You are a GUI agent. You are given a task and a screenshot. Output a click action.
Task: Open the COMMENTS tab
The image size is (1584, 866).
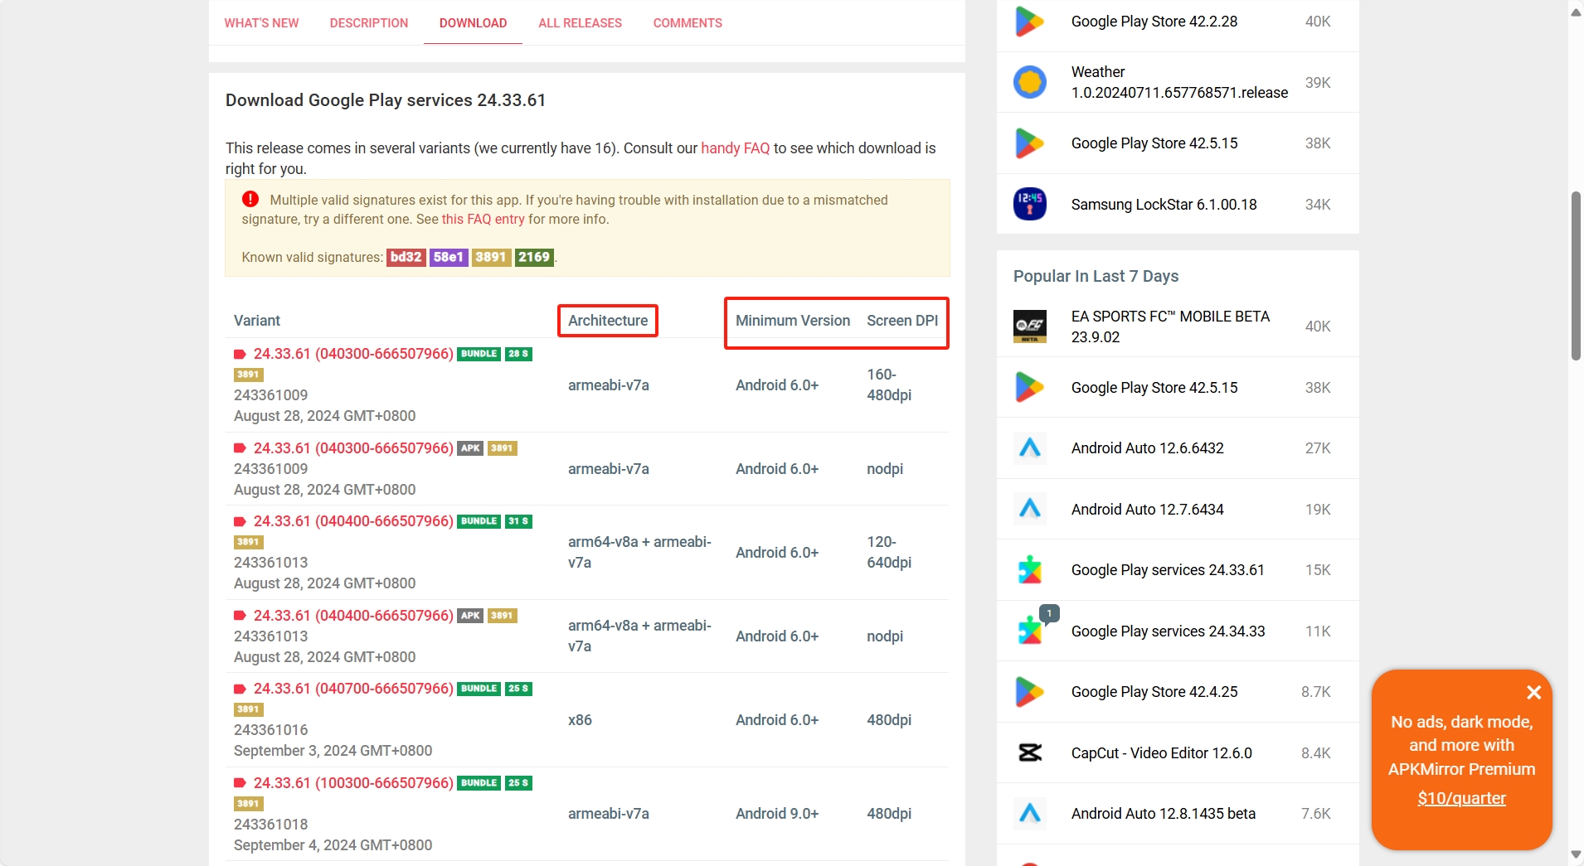click(x=688, y=23)
